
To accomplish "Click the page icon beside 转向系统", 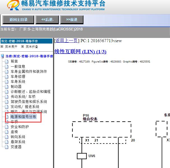I will coord(7,137).
